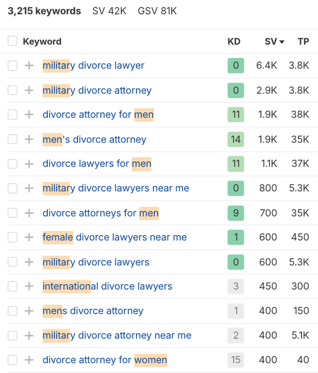This screenshot has width=318, height=373.
Task: Click plus icon for men's divorce attorney
Action: coord(29,139)
